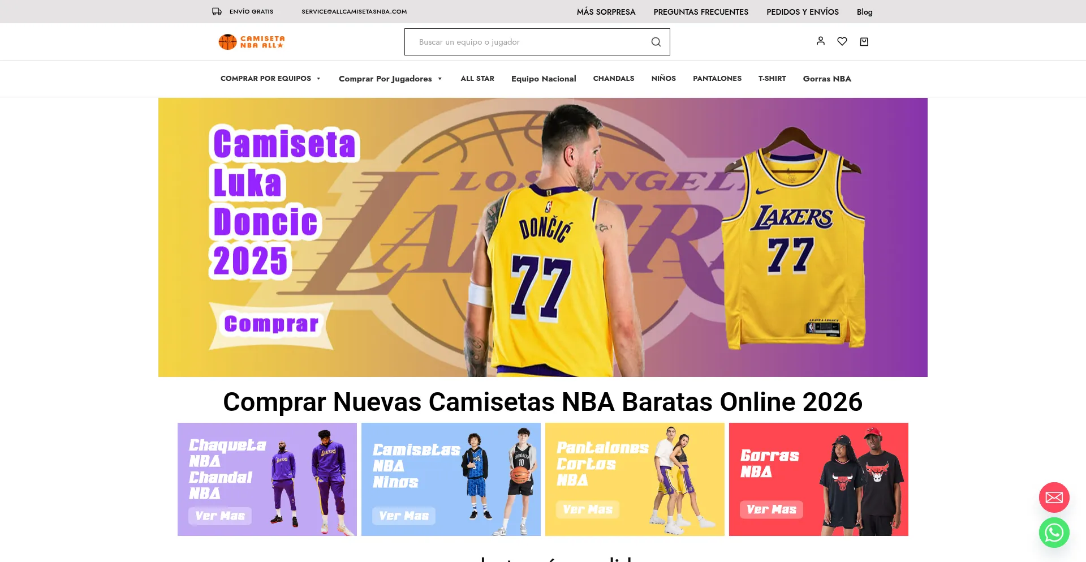Screen dimensions: 1086x562
Task: Open the wishlist heart icon
Action: [x=842, y=41]
